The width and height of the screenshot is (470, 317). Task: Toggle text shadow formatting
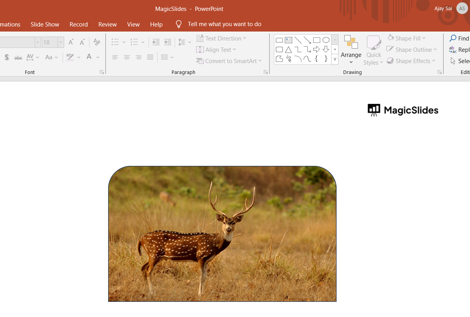(x=7, y=57)
